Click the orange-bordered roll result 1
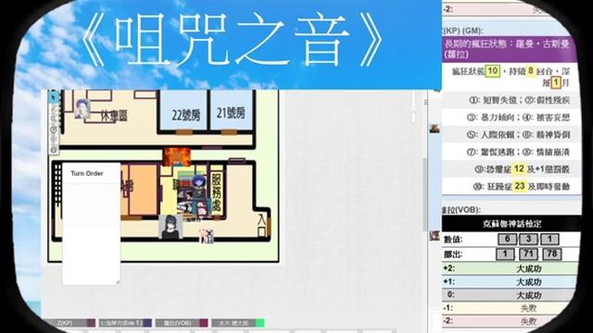Viewport: 593px width, 333px height. [x=556, y=82]
